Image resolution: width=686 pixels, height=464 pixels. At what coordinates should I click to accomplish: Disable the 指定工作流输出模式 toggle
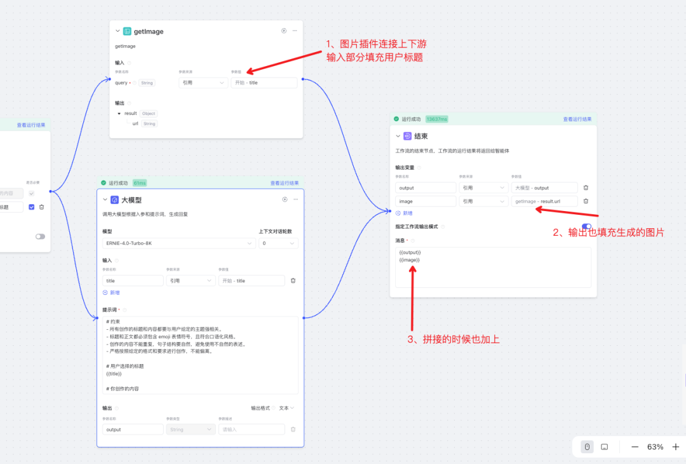[587, 226]
